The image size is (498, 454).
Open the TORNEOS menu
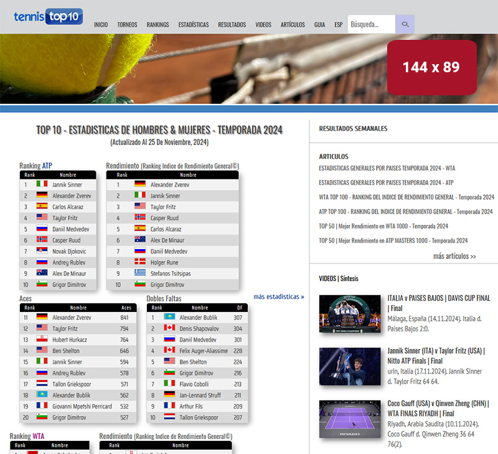pyautogui.click(x=127, y=24)
